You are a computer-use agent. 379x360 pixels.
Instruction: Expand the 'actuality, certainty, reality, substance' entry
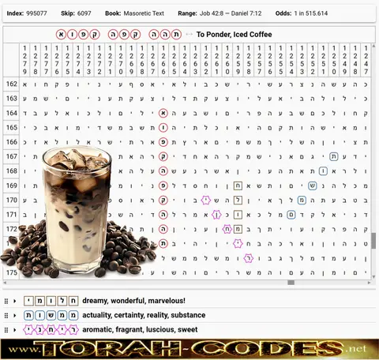[x=15, y=315]
